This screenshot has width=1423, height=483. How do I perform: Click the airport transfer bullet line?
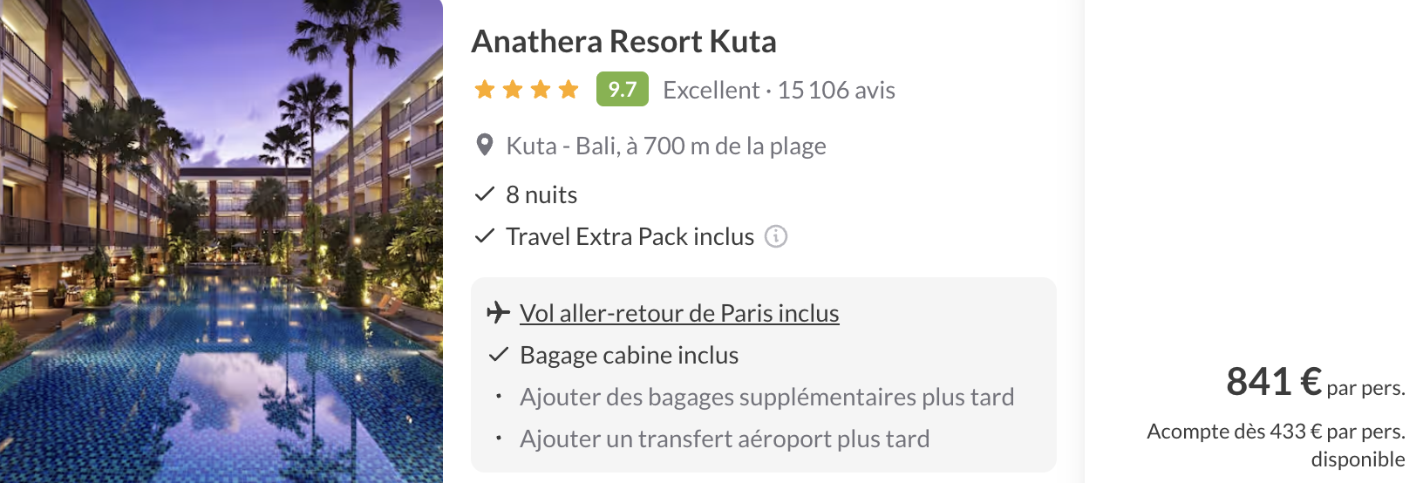tap(725, 439)
